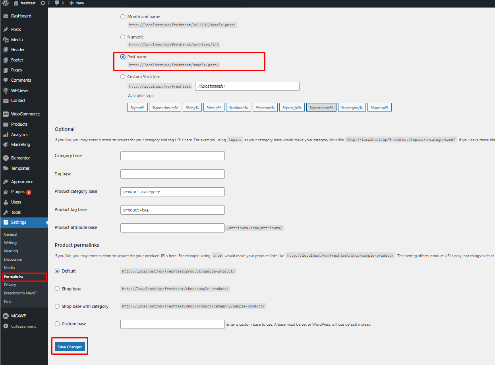The height and width of the screenshot is (365, 495).
Task: Click the WooCommerce sidebar icon
Action: [x=6, y=114]
